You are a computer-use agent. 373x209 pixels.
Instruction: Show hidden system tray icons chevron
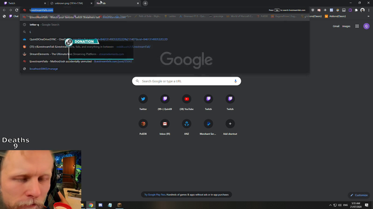pos(330,205)
